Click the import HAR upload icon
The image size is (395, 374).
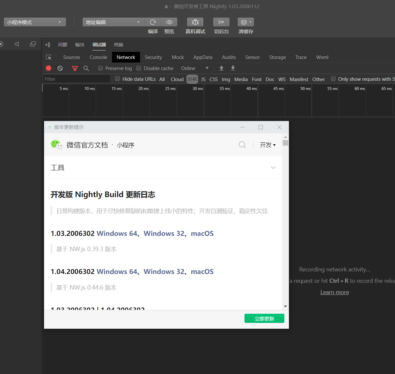tap(221, 68)
